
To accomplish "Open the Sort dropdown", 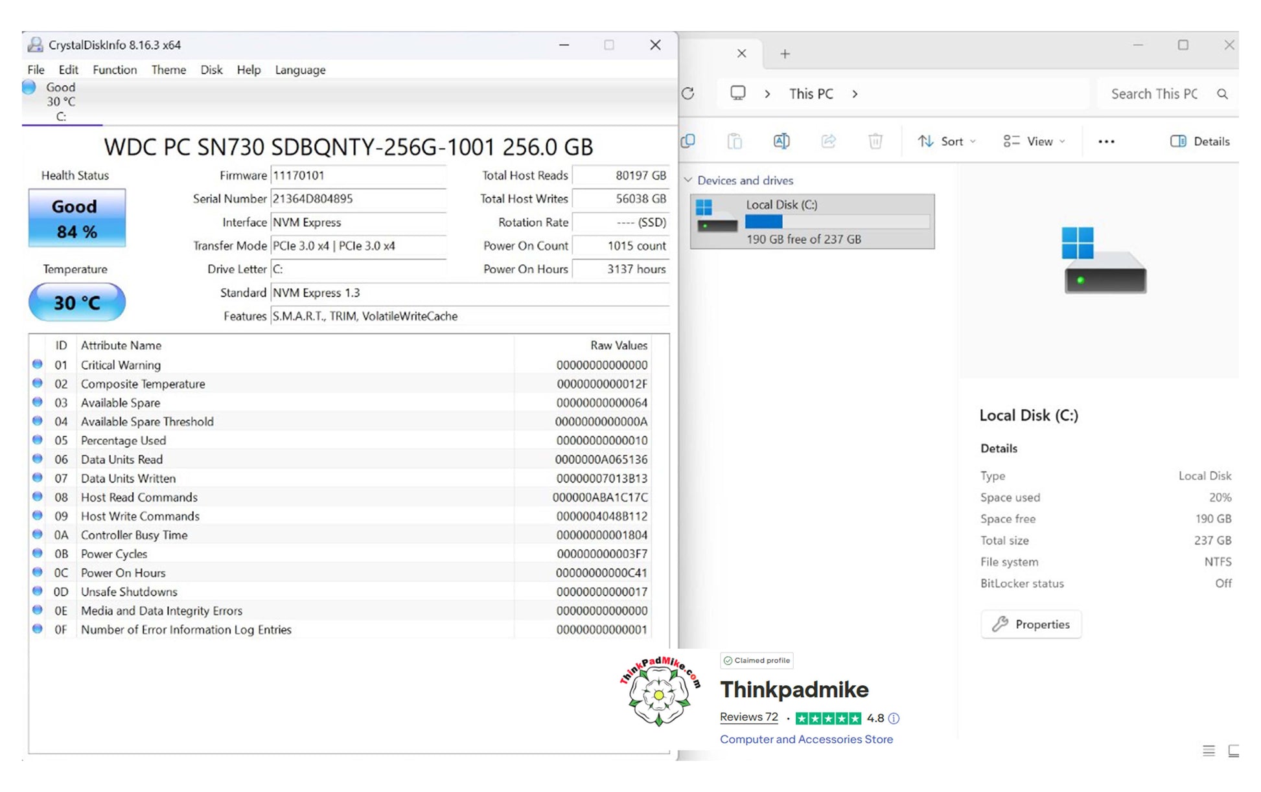I will [x=947, y=141].
